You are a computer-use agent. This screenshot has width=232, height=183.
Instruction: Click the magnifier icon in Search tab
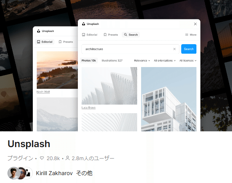[125, 35]
